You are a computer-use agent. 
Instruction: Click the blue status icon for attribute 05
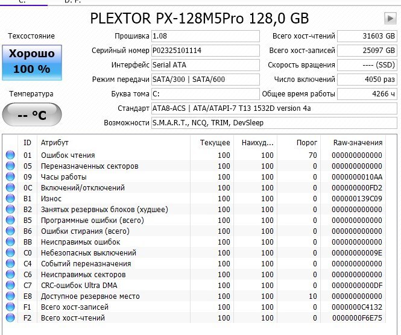pos(10,166)
